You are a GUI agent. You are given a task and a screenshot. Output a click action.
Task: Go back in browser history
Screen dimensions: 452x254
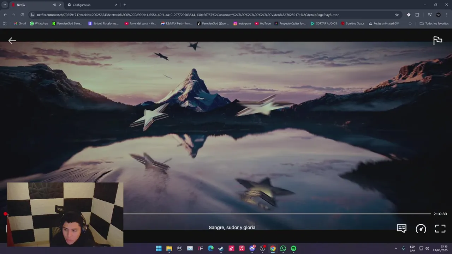(x=5, y=15)
